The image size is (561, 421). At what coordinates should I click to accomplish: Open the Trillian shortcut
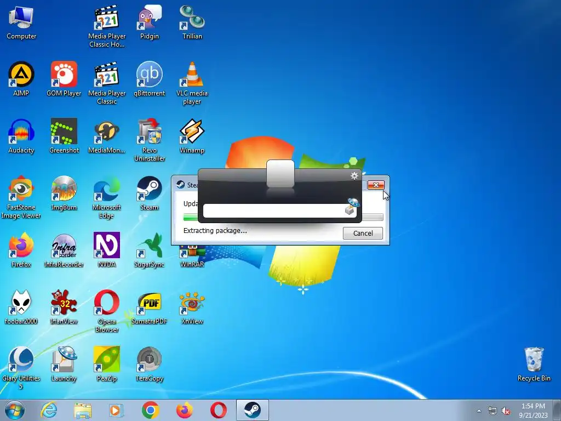pyautogui.click(x=192, y=23)
